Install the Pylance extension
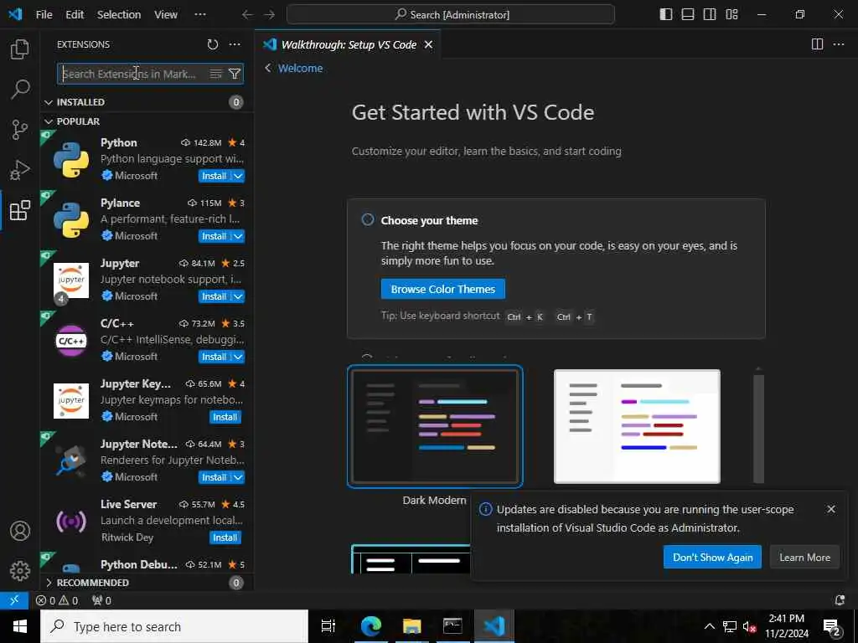This screenshot has width=858, height=643. tap(214, 236)
